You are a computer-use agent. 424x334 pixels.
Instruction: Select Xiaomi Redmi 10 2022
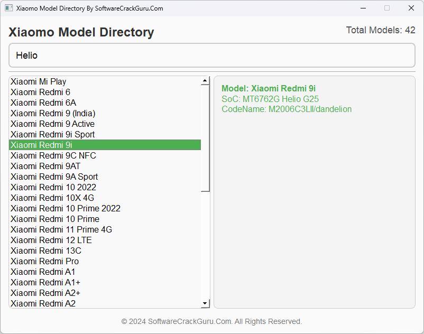[105, 187]
